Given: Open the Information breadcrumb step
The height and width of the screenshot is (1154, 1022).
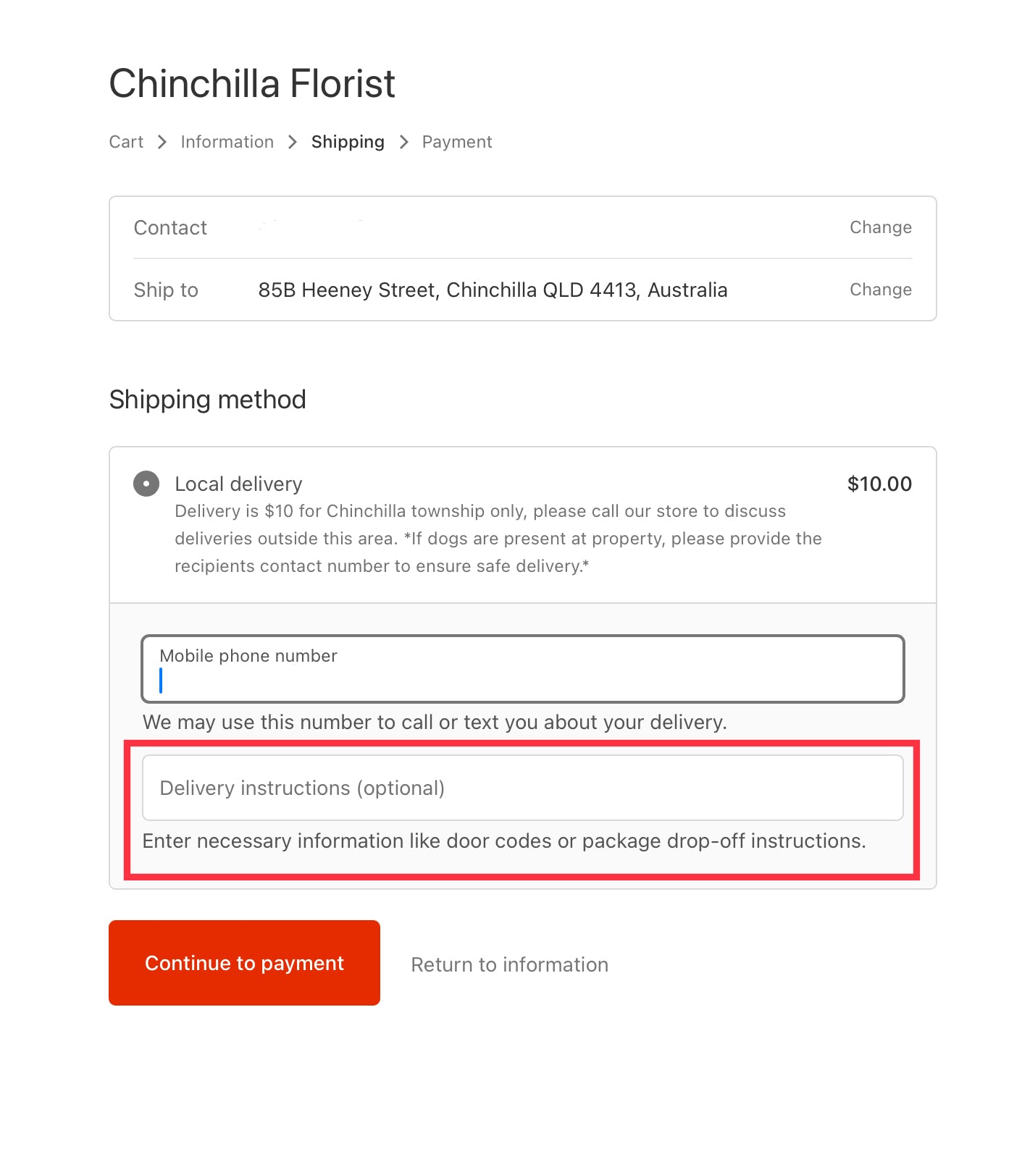Looking at the screenshot, I should (x=227, y=142).
